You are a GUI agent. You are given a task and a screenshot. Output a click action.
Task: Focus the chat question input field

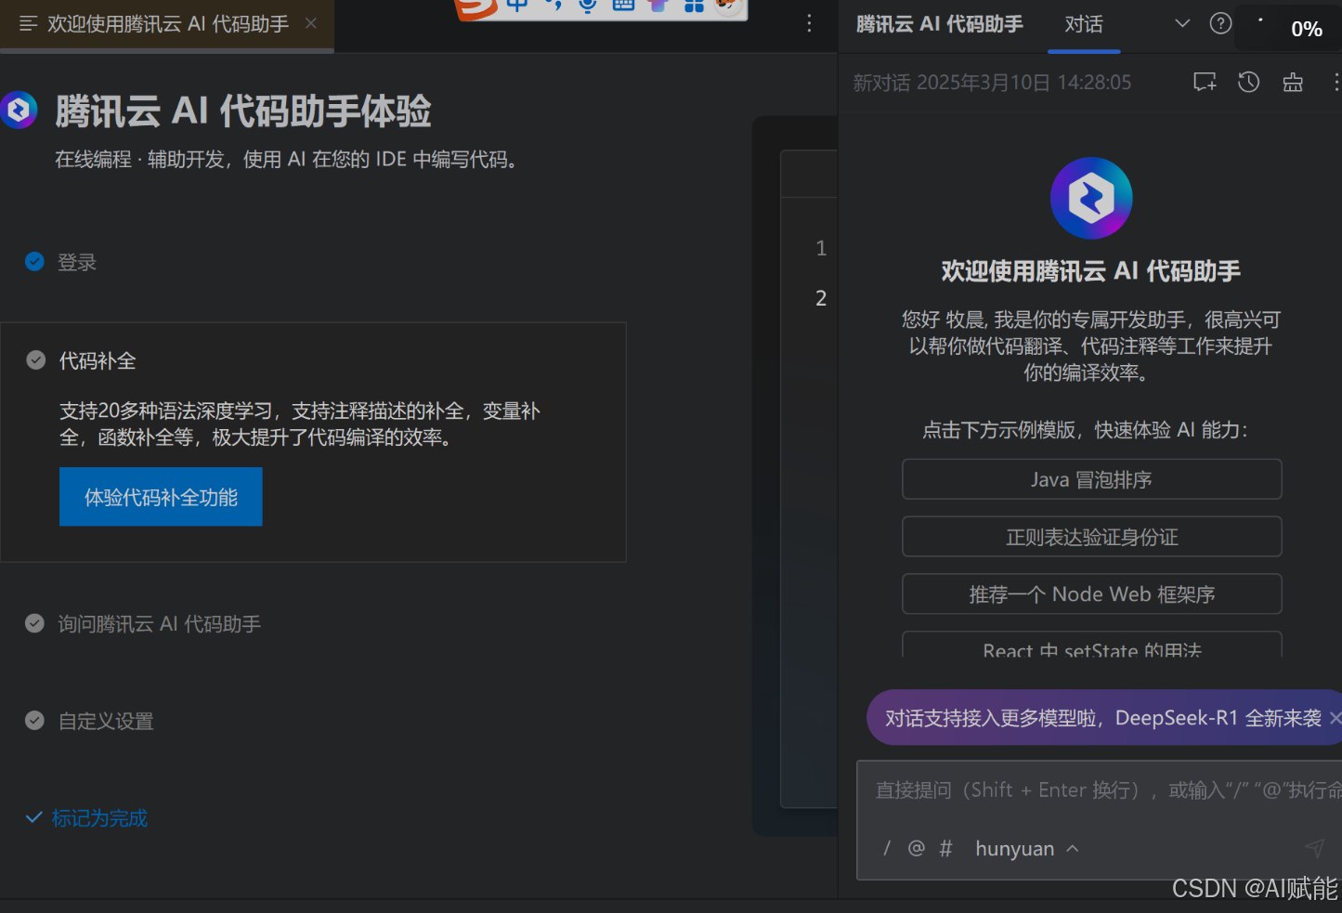pyautogui.click(x=1099, y=790)
